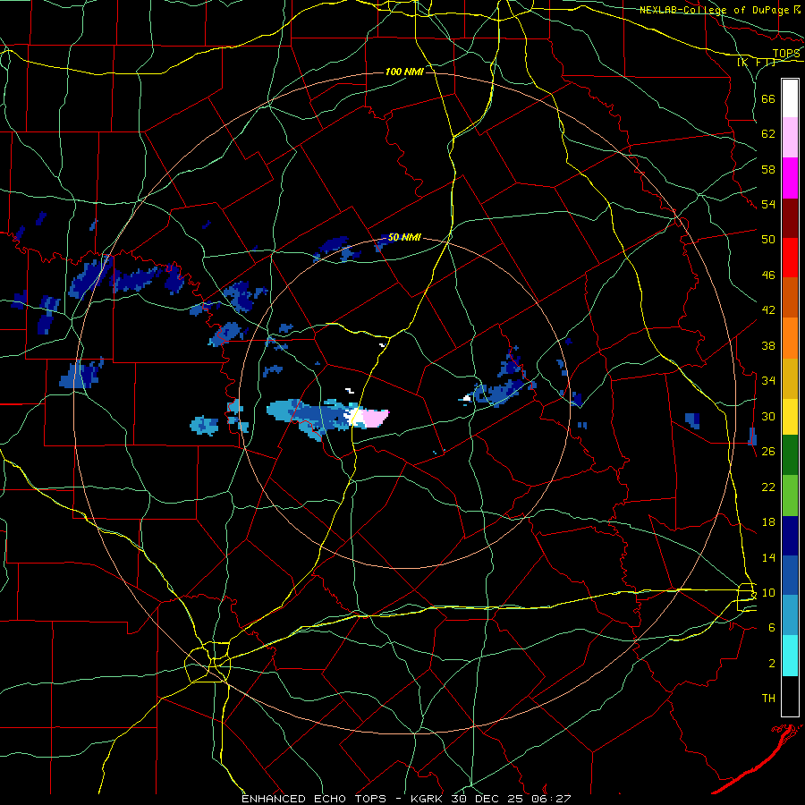Click legend value '46'

[768, 275]
